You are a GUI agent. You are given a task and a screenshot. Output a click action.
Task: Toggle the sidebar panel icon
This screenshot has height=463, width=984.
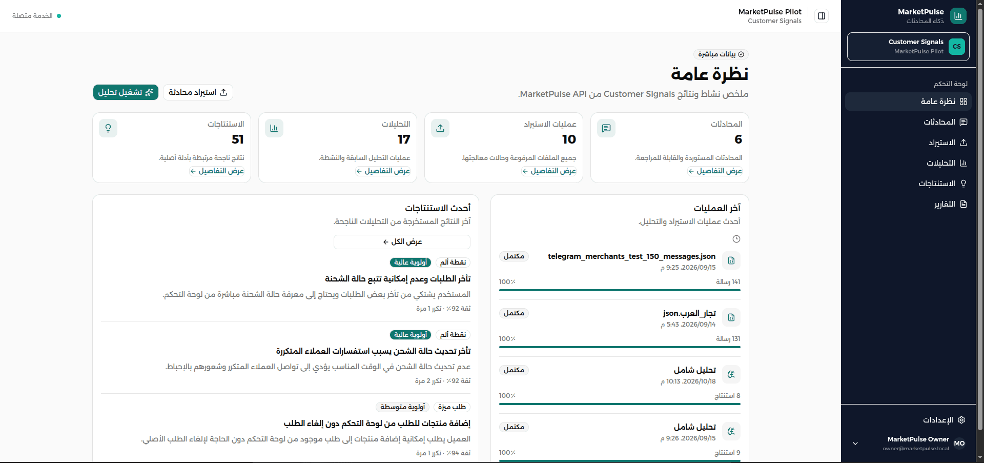[x=822, y=16]
